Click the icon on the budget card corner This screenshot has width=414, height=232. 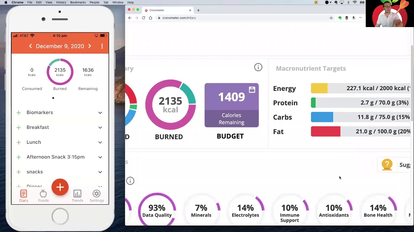coord(252,90)
